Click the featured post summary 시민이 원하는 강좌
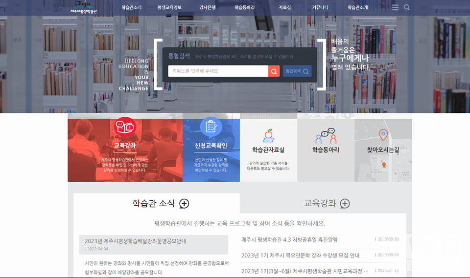Viewport: 470px width, 278px height. coord(157,268)
